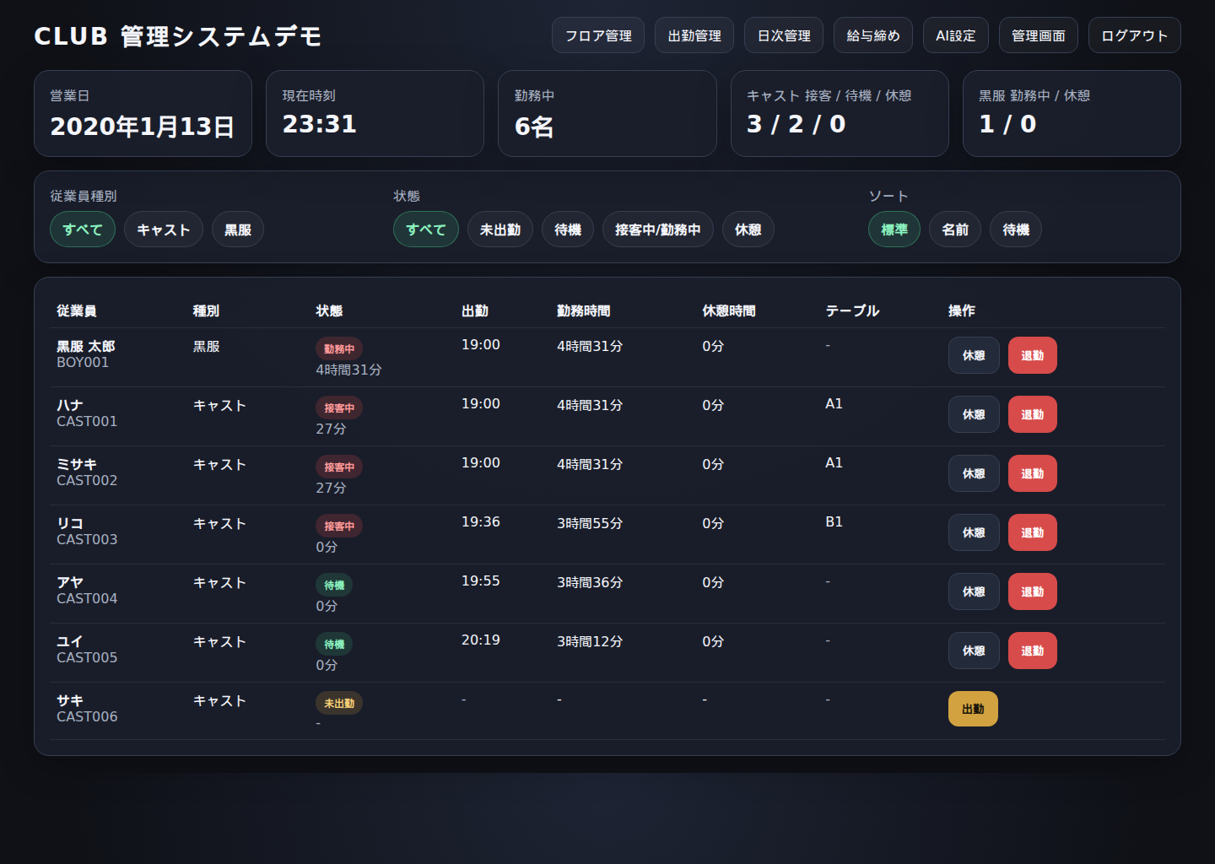Select すべて under 状態 filter
1215x864 pixels.
click(426, 229)
